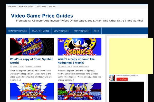
Task: Click the Video Game Price Guides site title
Action: click(42, 16)
